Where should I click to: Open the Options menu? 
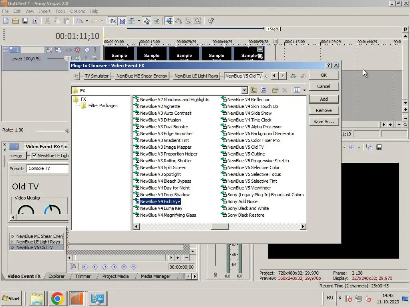click(77, 11)
